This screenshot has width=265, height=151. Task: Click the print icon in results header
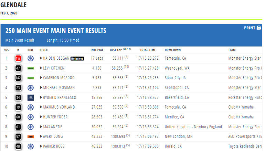[x=259, y=28]
